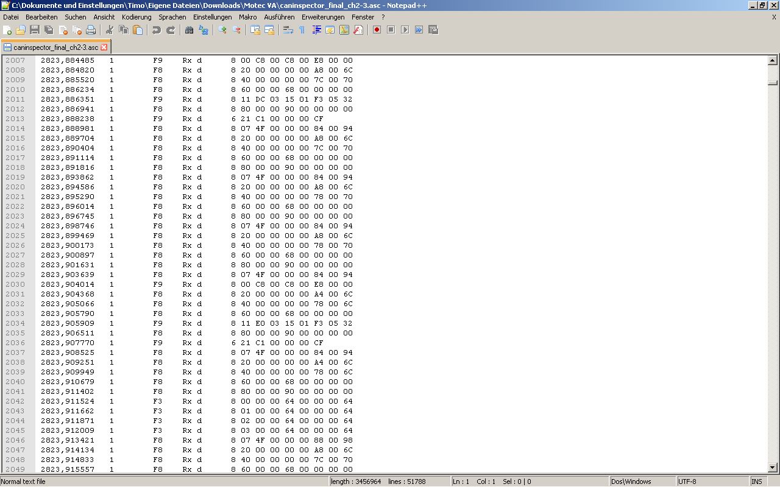Screen dimensions: 780x487
Task: Click timestamp 2823,905909 in the editor
Action: [x=68, y=323]
